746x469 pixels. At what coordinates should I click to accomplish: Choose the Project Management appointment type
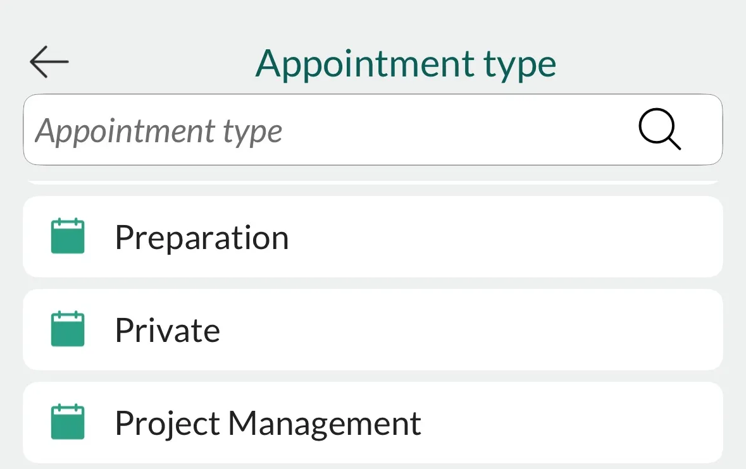tap(372, 423)
